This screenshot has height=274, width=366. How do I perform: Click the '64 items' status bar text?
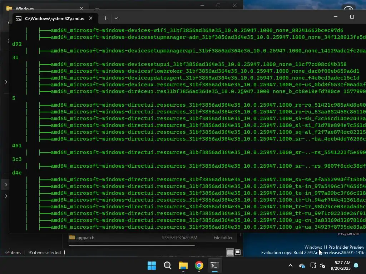(13, 253)
